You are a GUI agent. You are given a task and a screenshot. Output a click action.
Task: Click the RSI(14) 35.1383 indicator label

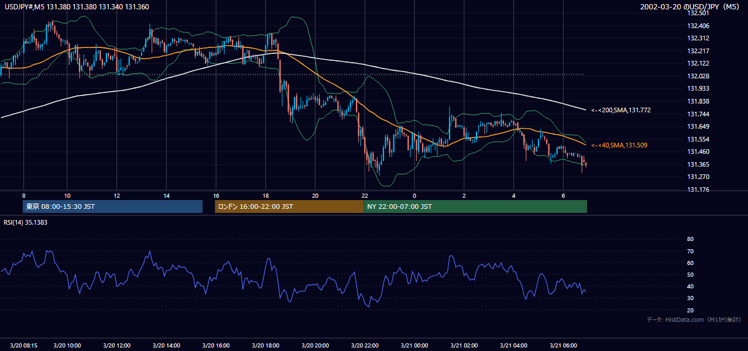click(x=26, y=222)
